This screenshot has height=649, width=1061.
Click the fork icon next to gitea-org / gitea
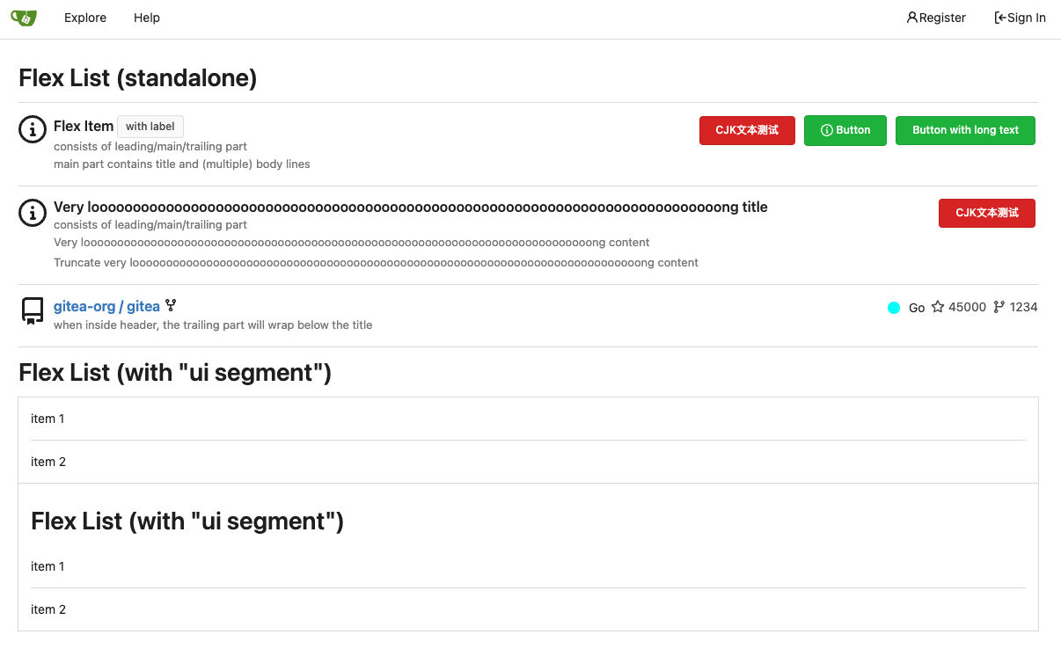pos(171,306)
